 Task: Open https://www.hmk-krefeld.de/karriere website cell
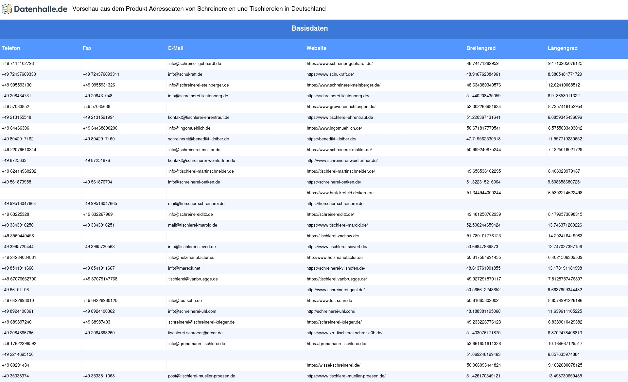point(340,193)
